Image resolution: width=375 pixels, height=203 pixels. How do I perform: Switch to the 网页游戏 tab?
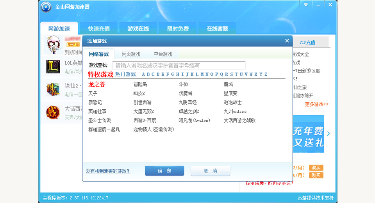[130, 54]
